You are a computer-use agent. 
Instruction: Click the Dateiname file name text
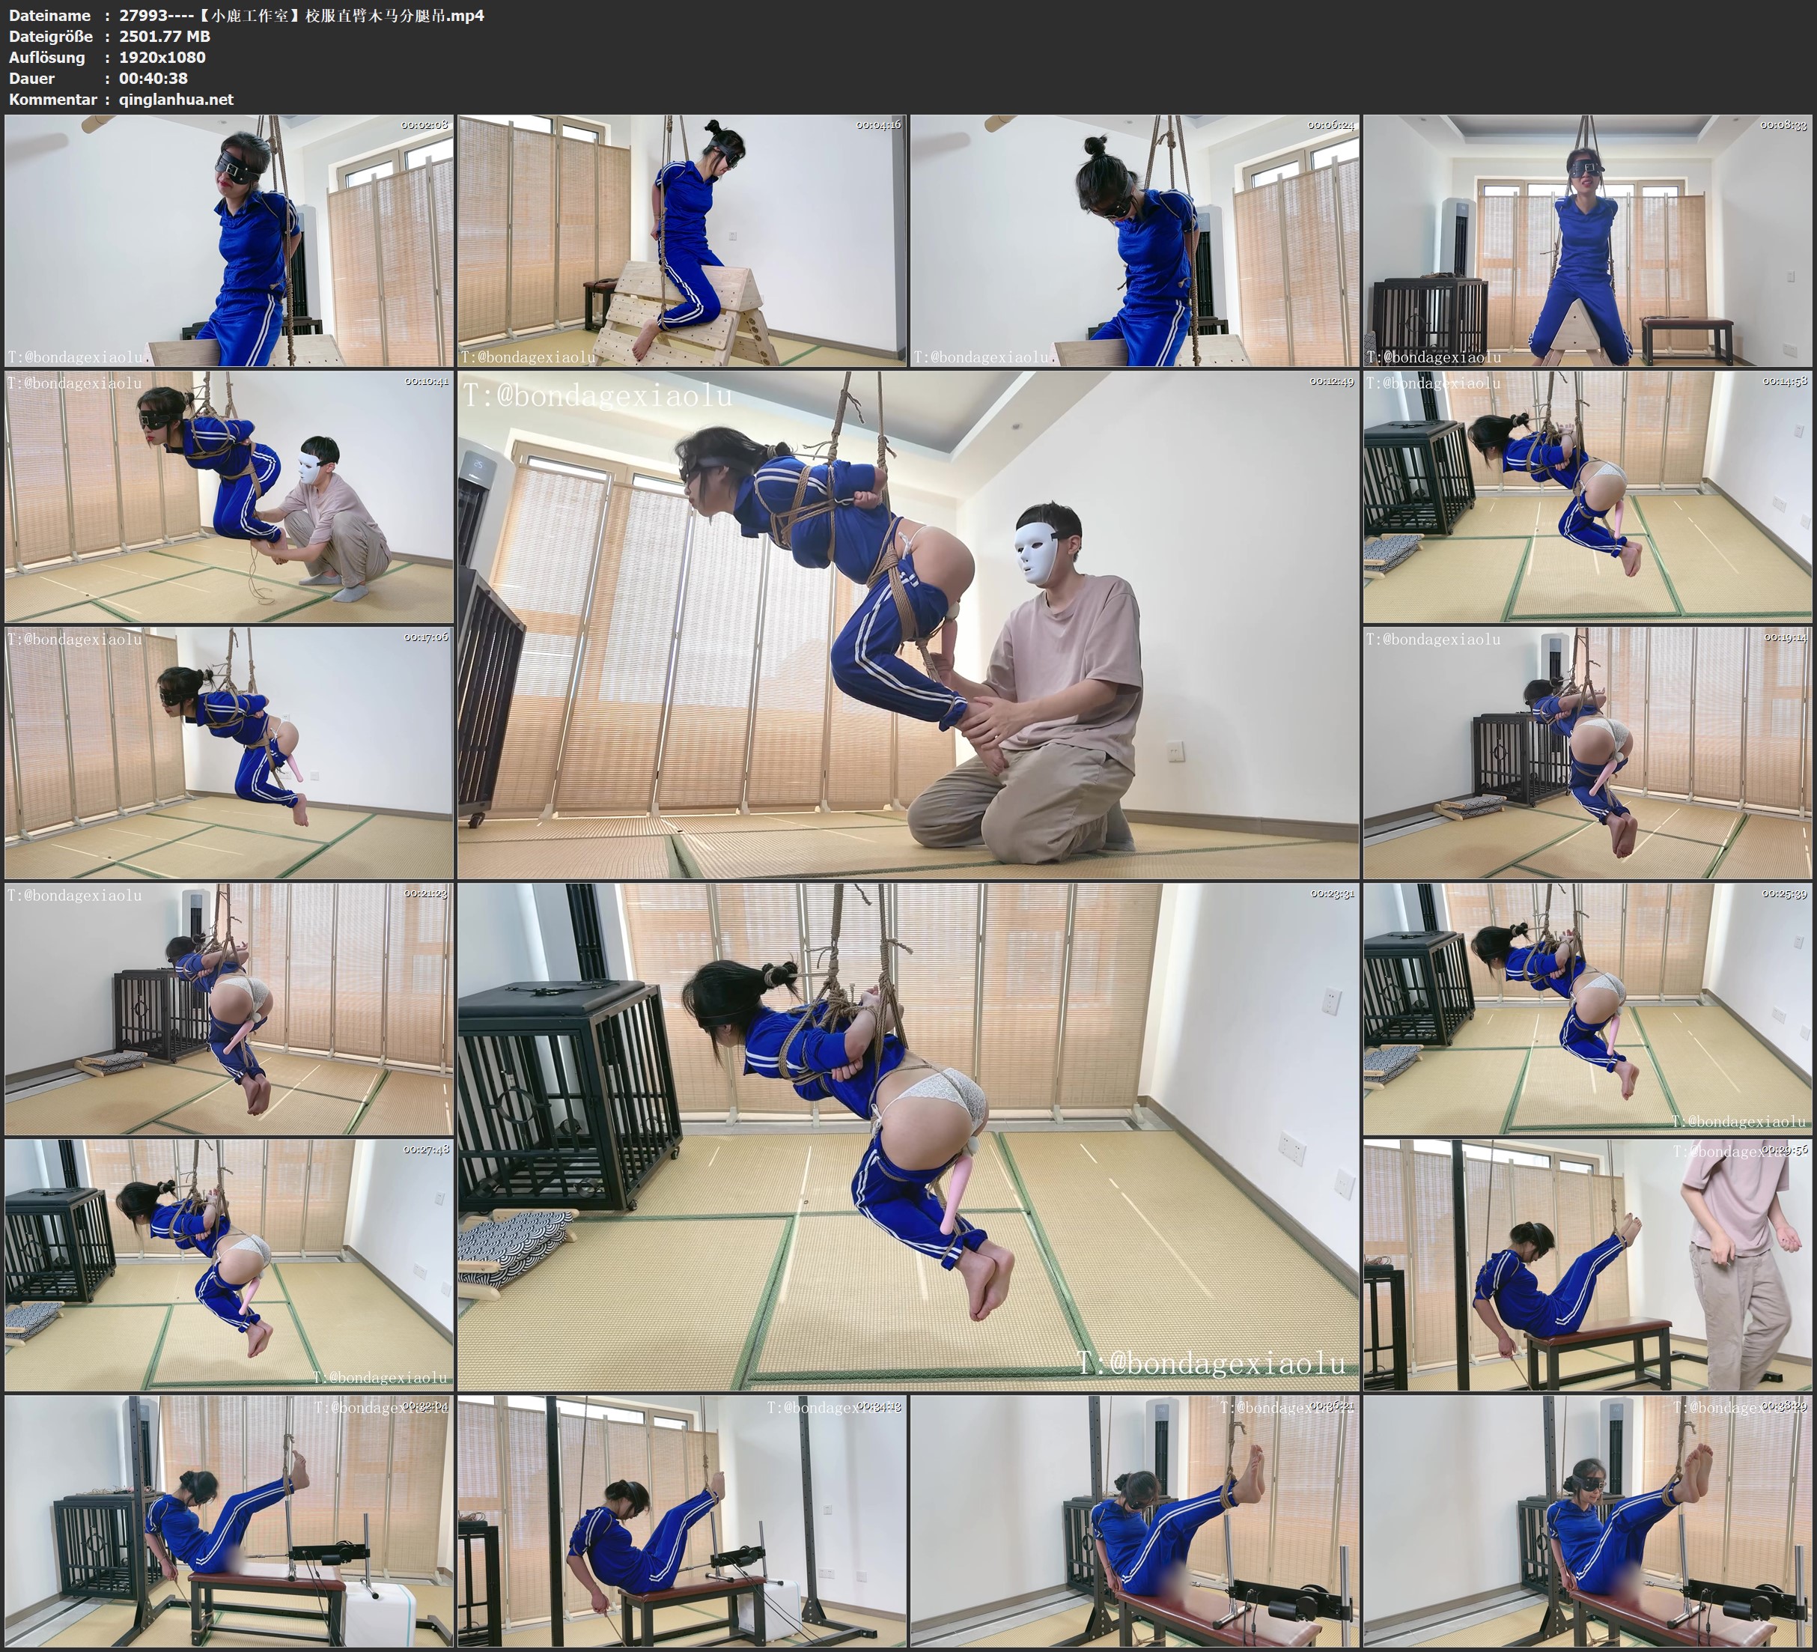pos(301,15)
